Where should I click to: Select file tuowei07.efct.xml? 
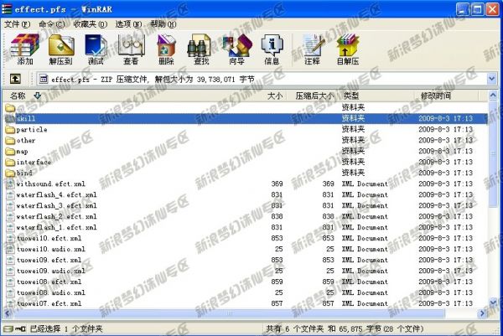point(49,303)
